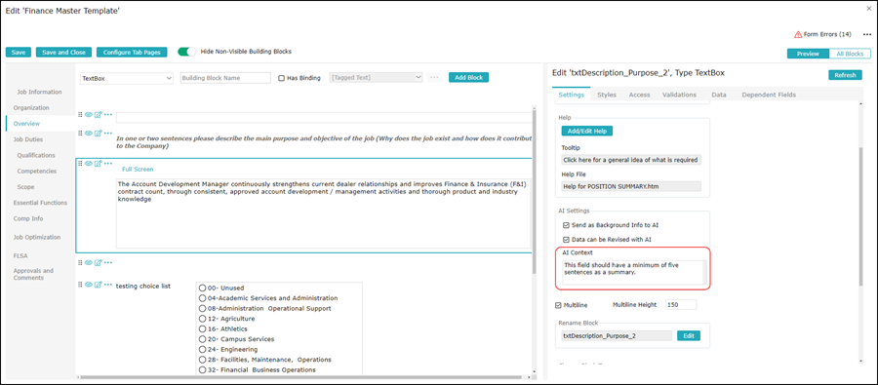
Task: Check the Has Binding checkbox
Action: pos(282,78)
